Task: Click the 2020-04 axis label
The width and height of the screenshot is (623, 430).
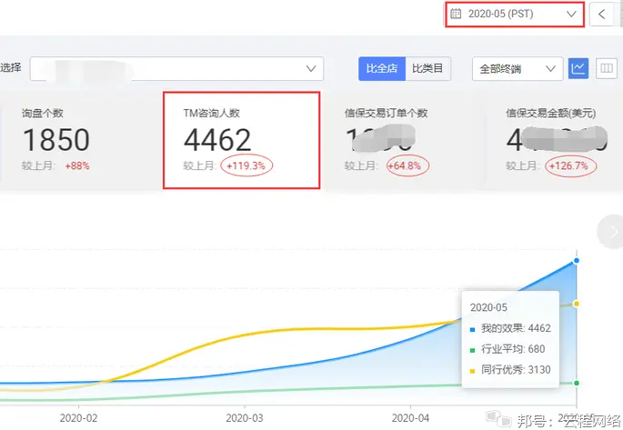Action: pyautogui.click(x=410, y=418)
